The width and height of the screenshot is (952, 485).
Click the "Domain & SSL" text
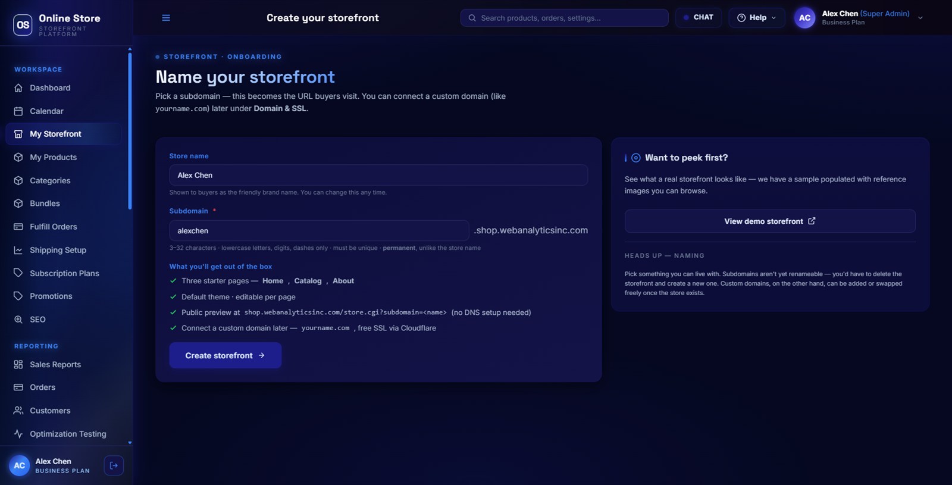280,108
